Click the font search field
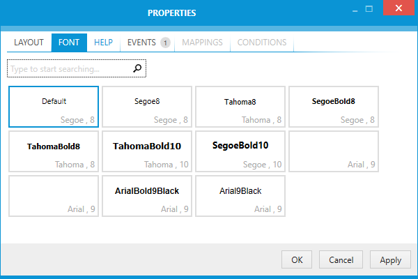Image resolution: width=418 pixels, height=279 pixels. pyautogui.click(x=70, y=68)
